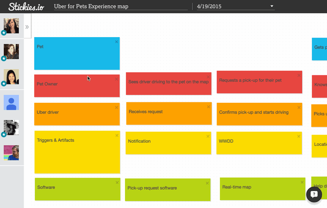Open the date dropdown arrow

point(272,6)
